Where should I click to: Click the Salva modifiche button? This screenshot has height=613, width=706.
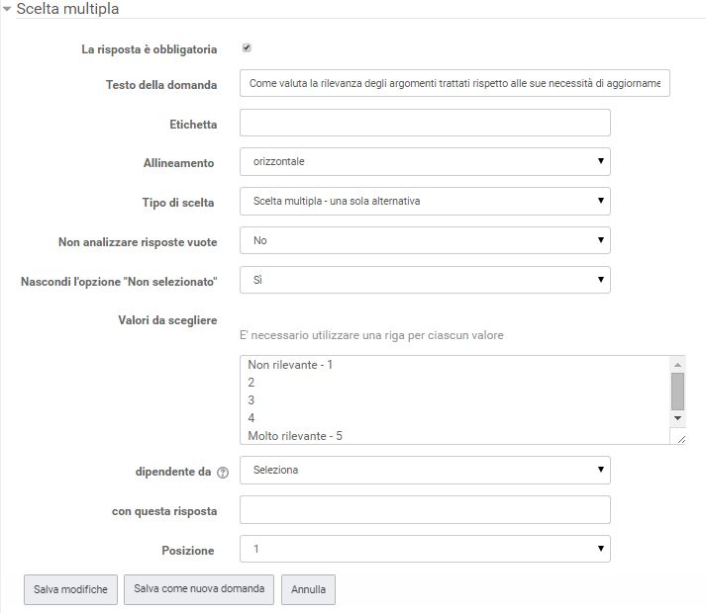70,589
